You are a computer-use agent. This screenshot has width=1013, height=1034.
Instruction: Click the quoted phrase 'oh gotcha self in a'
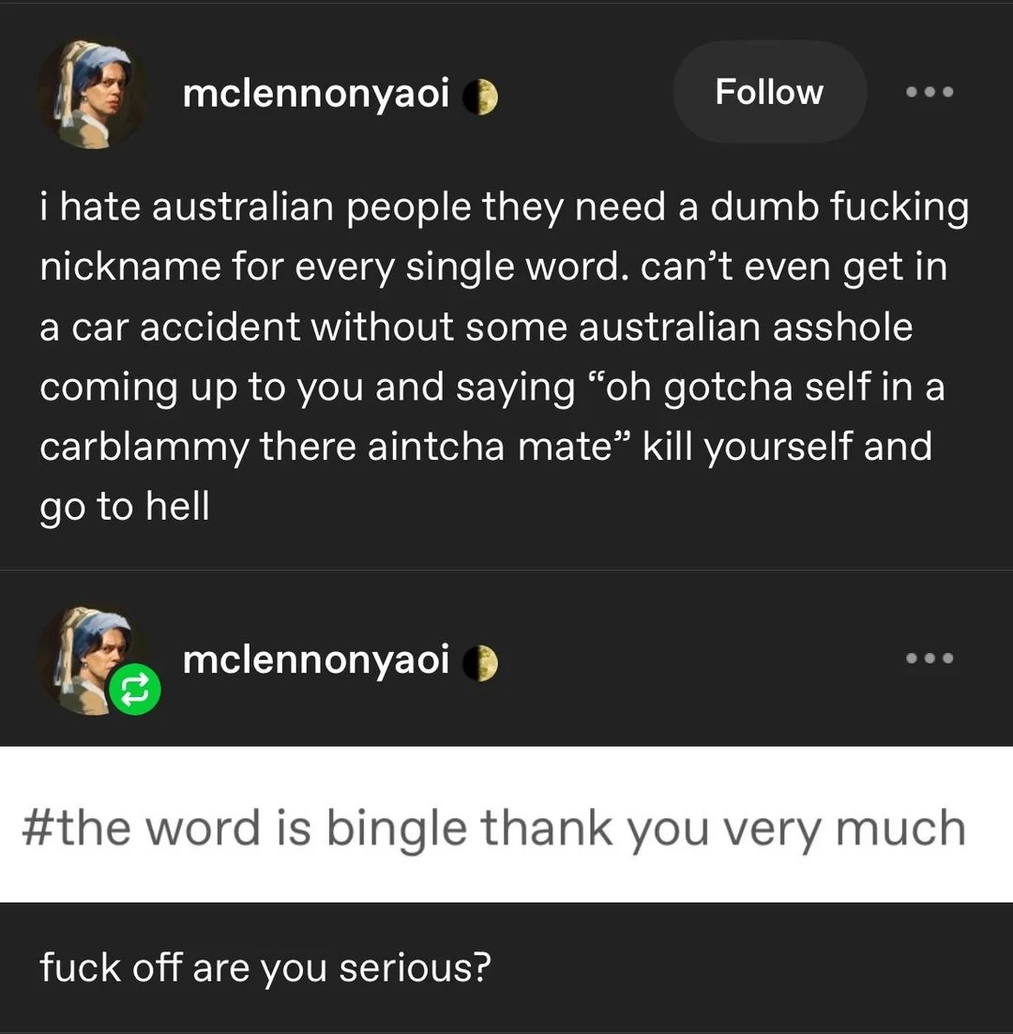765,388
